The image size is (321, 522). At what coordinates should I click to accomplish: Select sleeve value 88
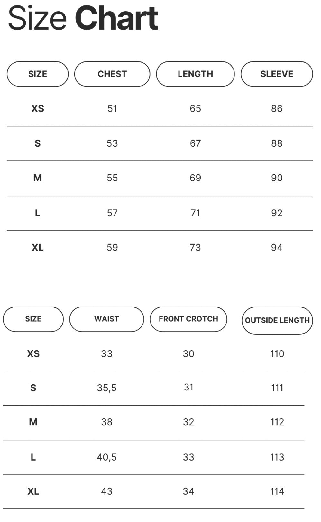(x=277, y=143)
